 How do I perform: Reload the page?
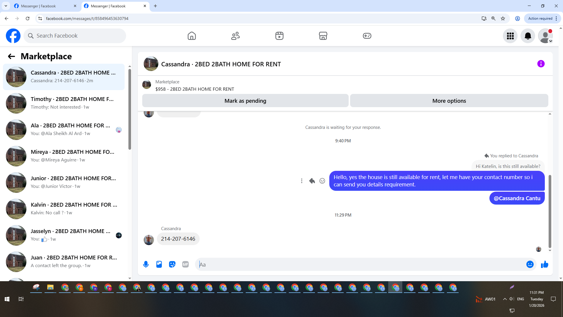point(28,18)
